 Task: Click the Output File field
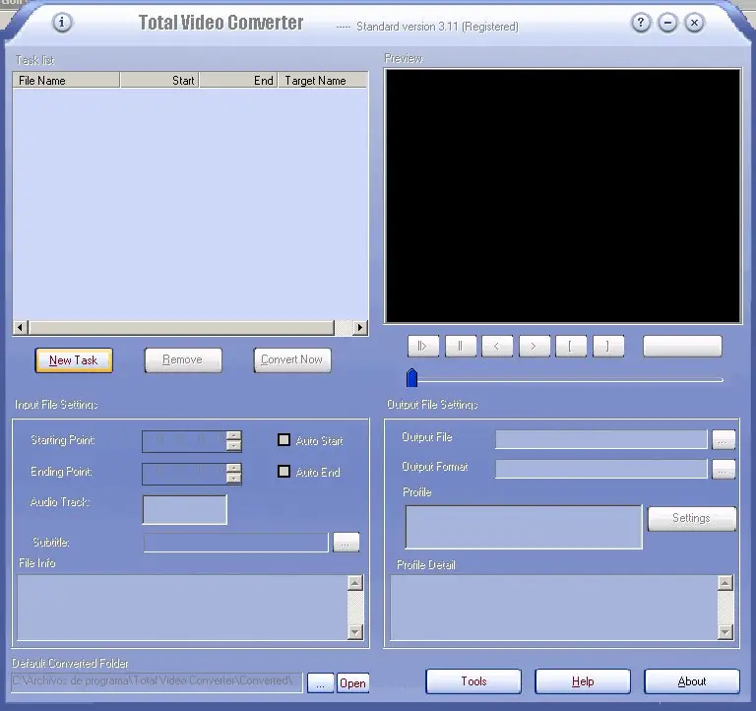pyautogui.click(x=601, y=439)
